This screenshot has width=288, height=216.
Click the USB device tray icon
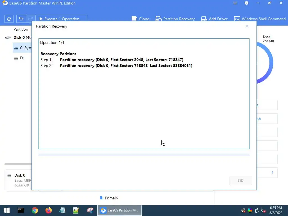pyautogui.click(x=257, y=210)
